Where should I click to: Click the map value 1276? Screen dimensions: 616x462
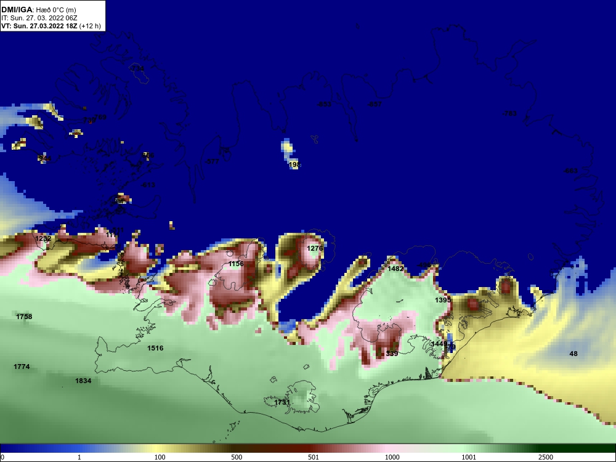click(315, 248)
